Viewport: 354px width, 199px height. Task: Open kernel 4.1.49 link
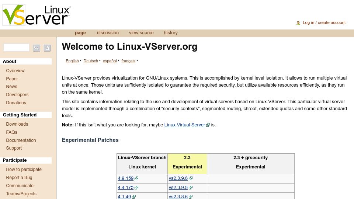pos(124,196)
